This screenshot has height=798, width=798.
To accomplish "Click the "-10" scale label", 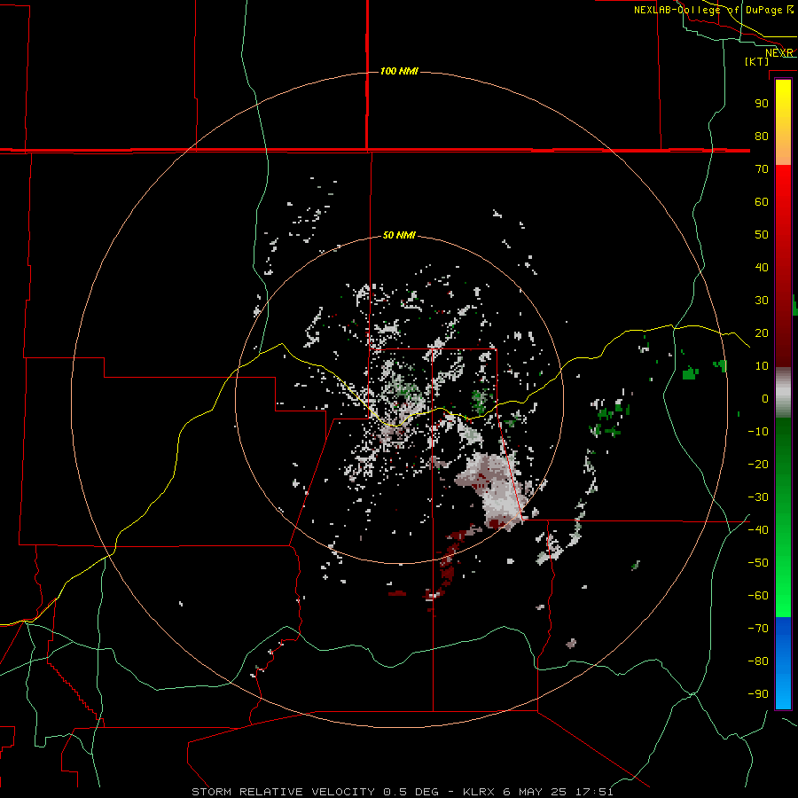I will point(758,432).
